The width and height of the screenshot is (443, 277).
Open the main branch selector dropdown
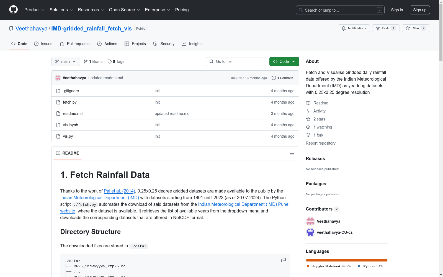tap(66, 61)
